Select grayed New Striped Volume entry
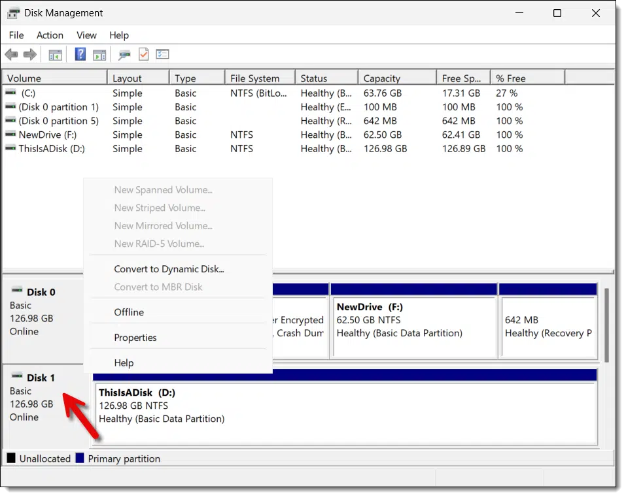The image size is (626, 497). coord(178,208)
